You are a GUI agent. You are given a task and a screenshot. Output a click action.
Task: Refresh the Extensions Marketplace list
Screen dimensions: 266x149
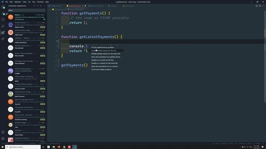pos(37,6)
